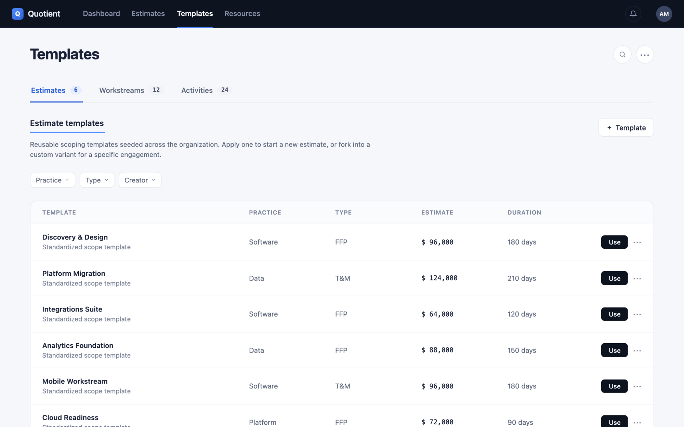Click T&M type in Mobile Workstream row
Screen dimensions: 684x427
342,386
